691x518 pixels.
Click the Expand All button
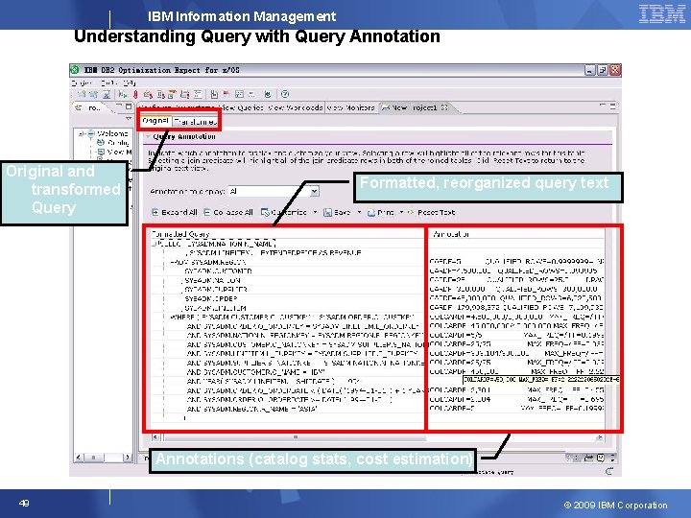click(175, 212)
